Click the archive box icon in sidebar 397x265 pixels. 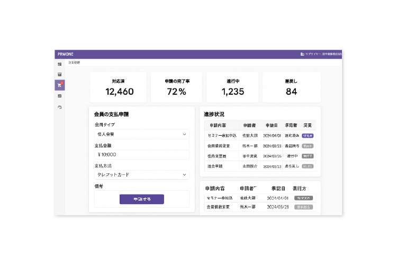pos(59,74)
